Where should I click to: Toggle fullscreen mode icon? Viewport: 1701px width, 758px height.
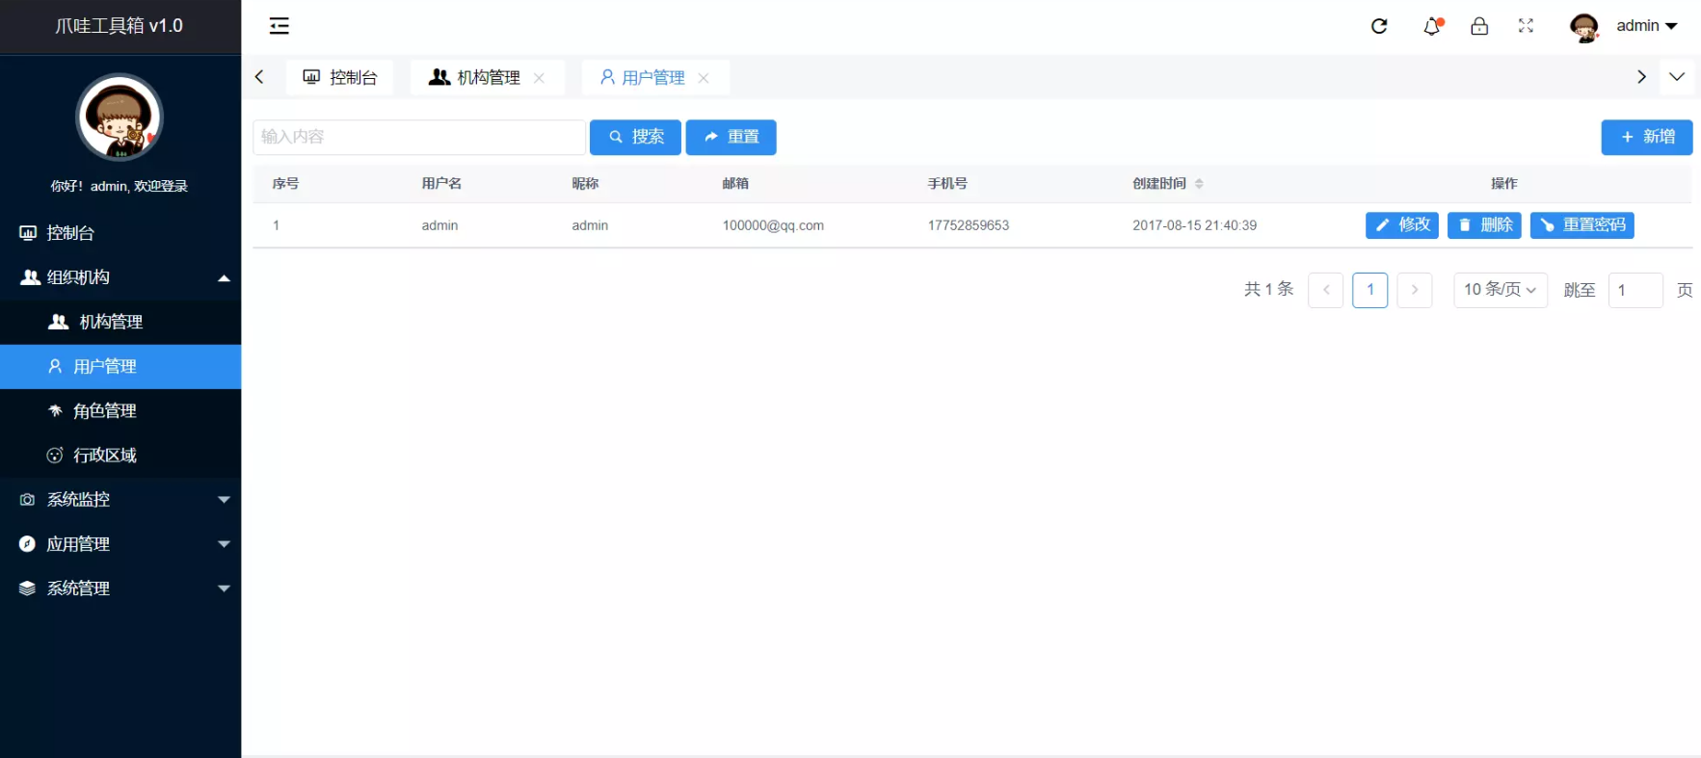click(1526, 26)
